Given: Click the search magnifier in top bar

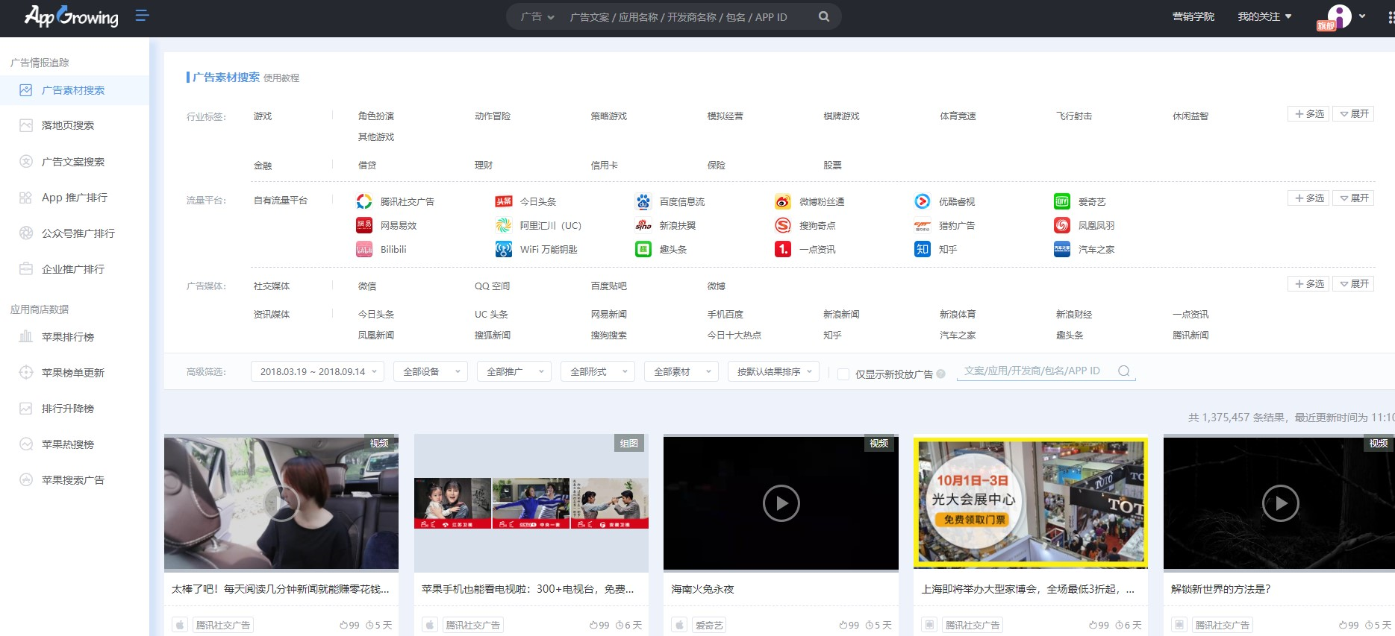Looking at the screenshot, I should click(823, 16).
